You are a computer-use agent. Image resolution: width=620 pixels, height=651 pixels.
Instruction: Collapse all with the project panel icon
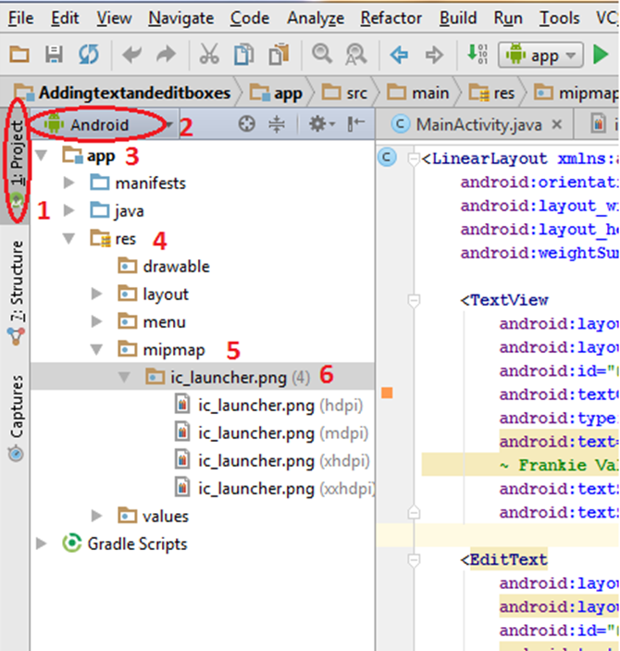(277, 124)
